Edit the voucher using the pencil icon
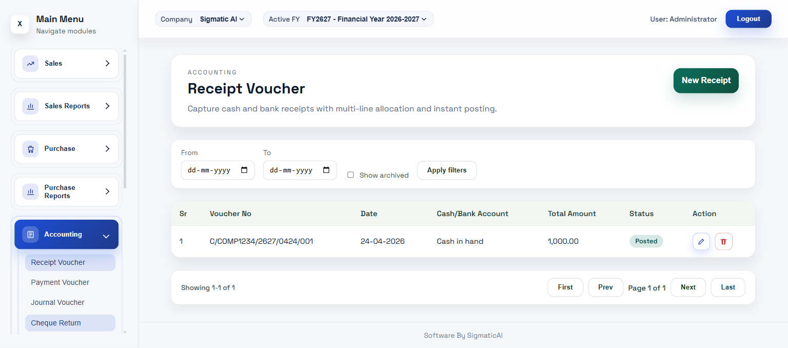This screenshot has height=348, width=788. [x=701, y=241]
